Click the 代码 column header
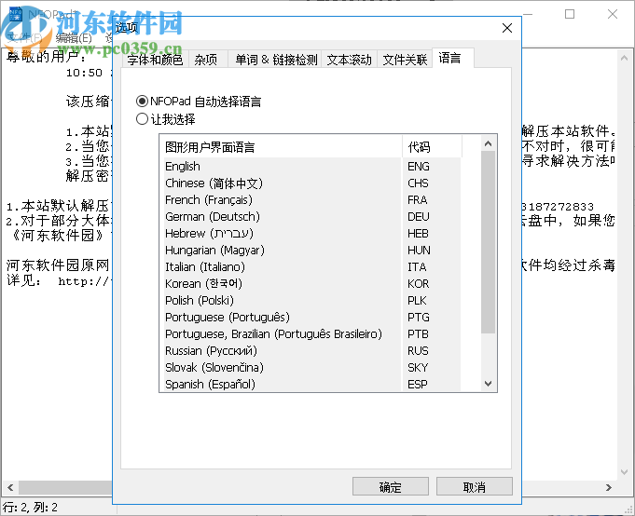Viewport: 635px width, 516px height. [x=432, y=146]
